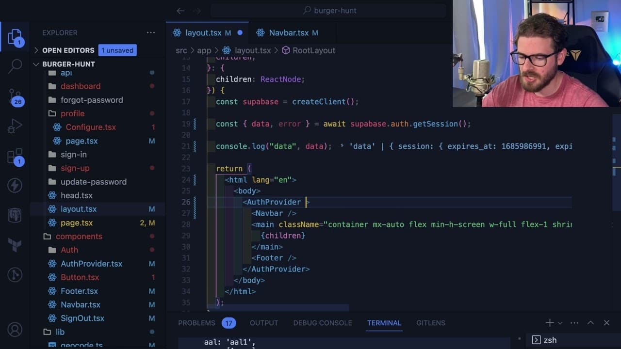Click the {children} expression on line 29
The image size is (621, 349).
point(283,236)
